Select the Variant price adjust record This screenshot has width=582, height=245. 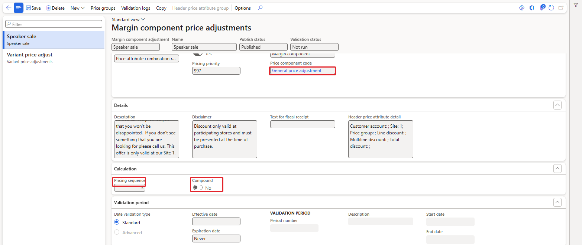[x=54, y=58]
